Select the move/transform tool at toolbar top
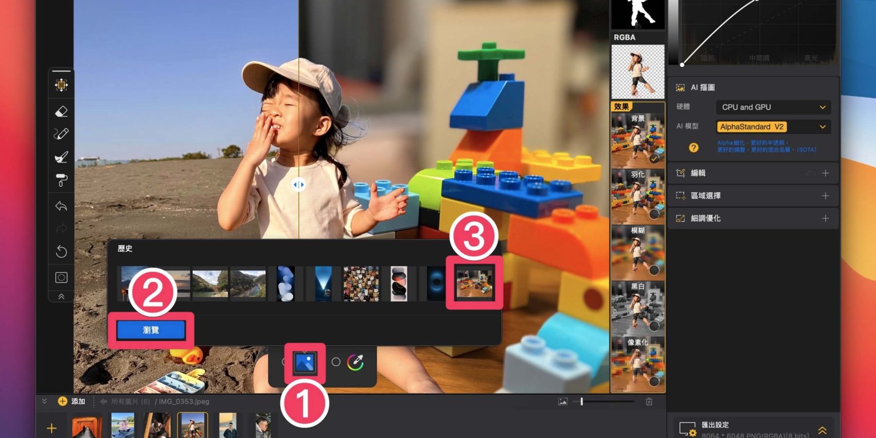The height and width of the screenshot is (438, 876). click(x=61, y=86)
